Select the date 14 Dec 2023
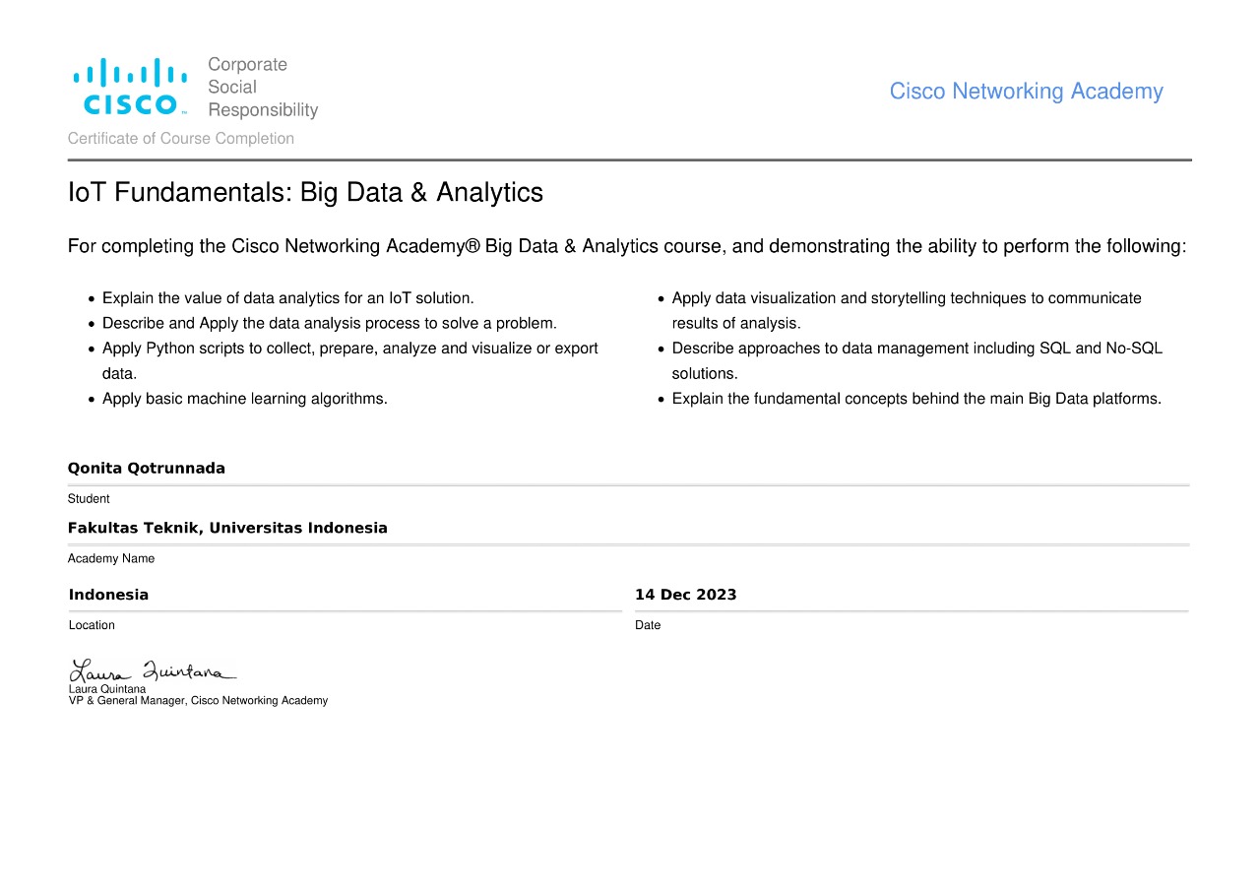1260x891 pixels. click(x=685, y=595)
